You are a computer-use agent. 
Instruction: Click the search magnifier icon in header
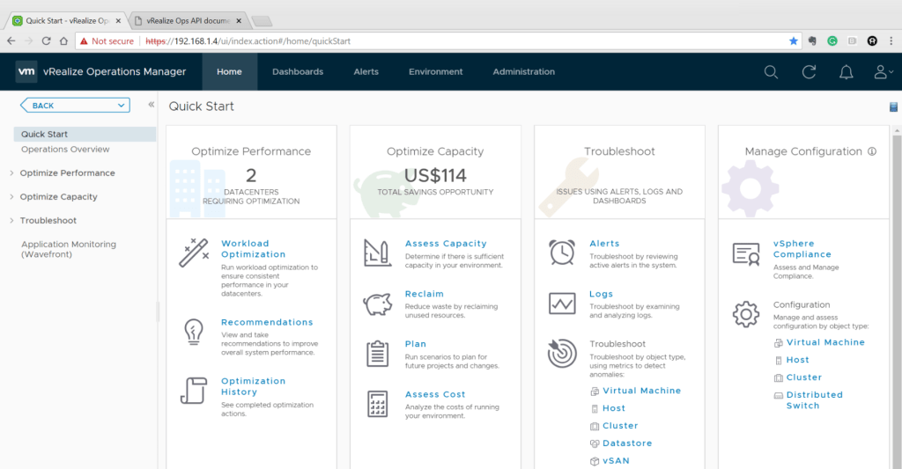771,72
